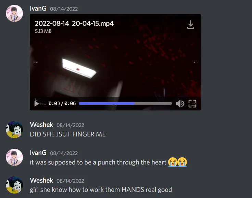Click the 0:03 / 0:06 time display
Screen dimensions: 252x198
62,103
